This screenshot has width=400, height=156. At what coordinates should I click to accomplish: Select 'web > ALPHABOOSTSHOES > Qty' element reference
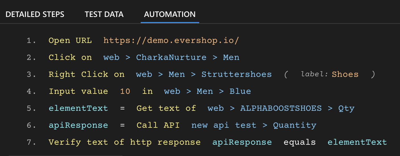point(281,108)
